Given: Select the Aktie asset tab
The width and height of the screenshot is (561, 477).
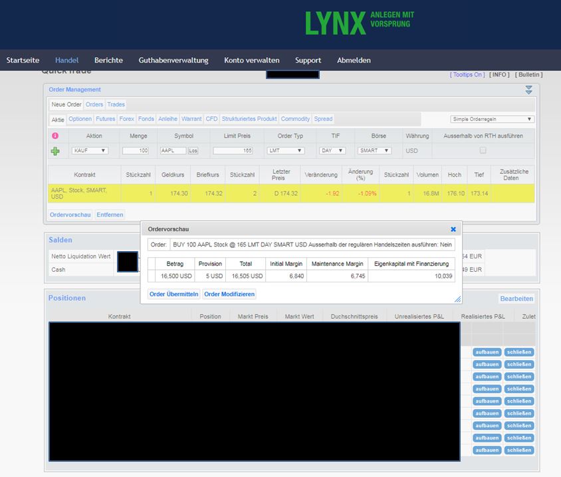Looking at the screenshot, I should tap(58, 120).
